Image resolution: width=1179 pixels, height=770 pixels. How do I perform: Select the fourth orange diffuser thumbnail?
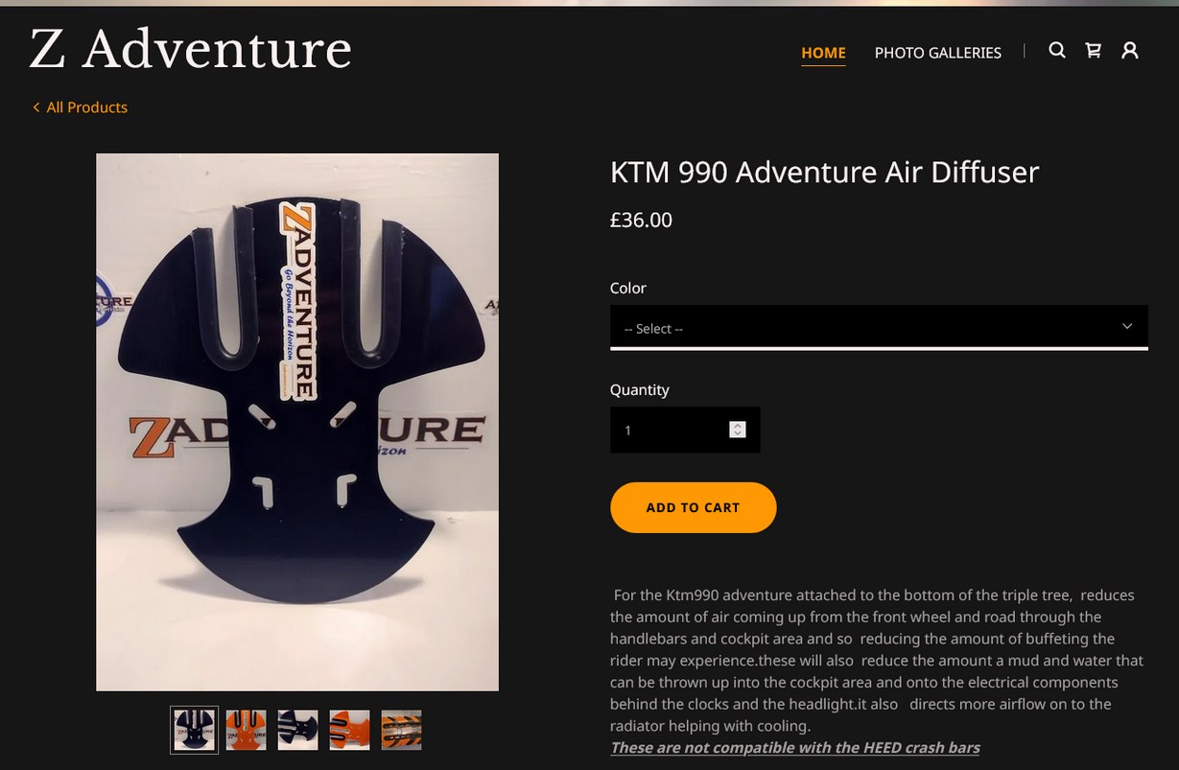pos(350,730)
